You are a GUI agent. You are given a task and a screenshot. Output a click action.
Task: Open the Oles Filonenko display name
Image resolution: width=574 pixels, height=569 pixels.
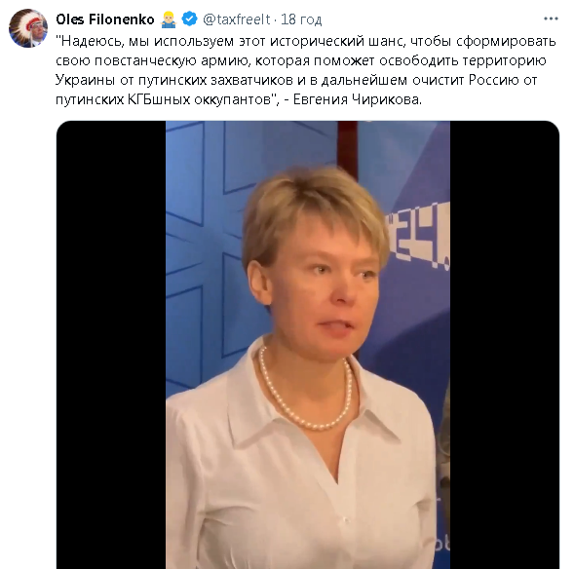[x=105, y=19]
